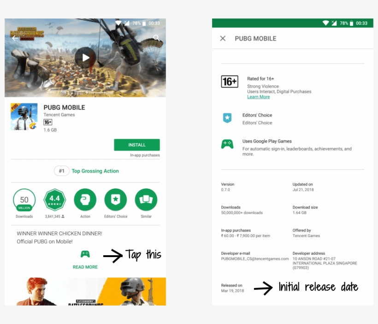This screenshot has width=378, height=324.
Task: Tap the large 16+ content rating icon
Action: tap(230, 82)
